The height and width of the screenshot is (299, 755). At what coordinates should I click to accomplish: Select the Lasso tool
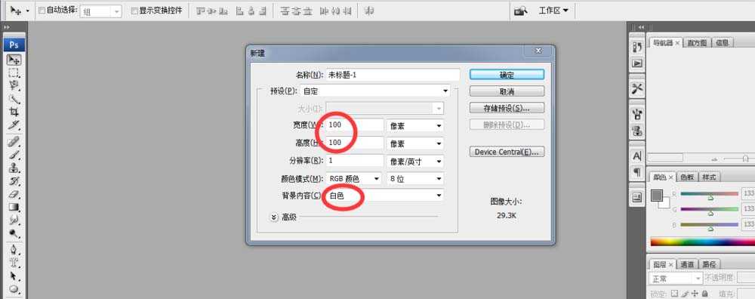point(14,86)
